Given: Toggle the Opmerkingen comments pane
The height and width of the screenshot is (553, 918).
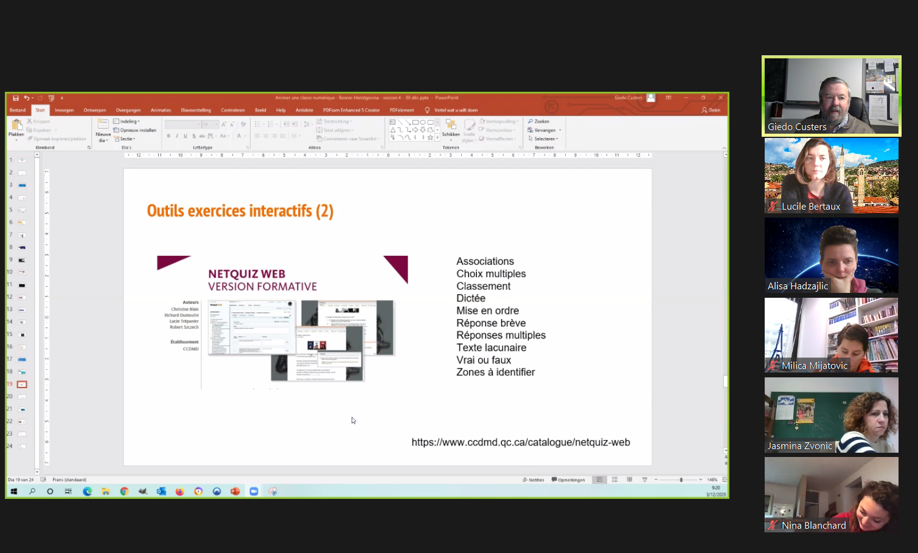Looking at the screenshot, I should pyautogui.click(x=568, y=480).
